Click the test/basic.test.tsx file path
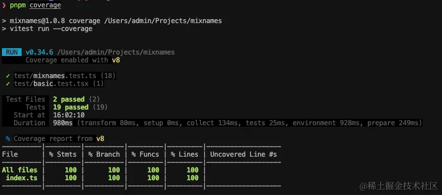 (51, 84)
